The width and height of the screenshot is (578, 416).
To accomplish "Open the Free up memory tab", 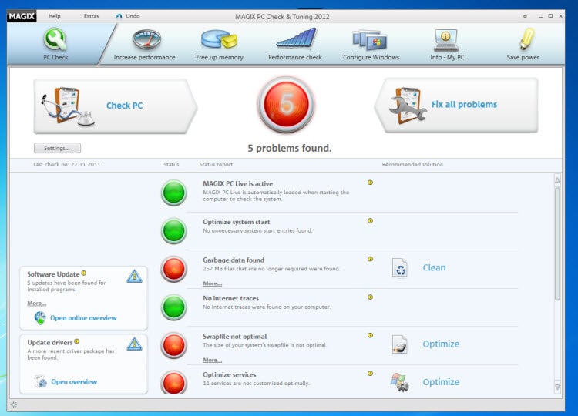I will coord(220,45).
